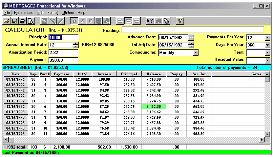Select the align left toolbar icon
This screenshot has width=273, height=157.
click(x=120, y=21)
